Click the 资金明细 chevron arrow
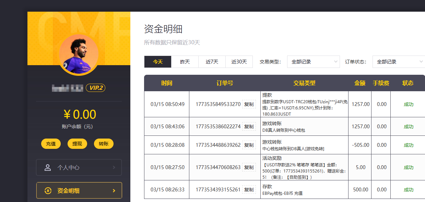 (114, 191)
